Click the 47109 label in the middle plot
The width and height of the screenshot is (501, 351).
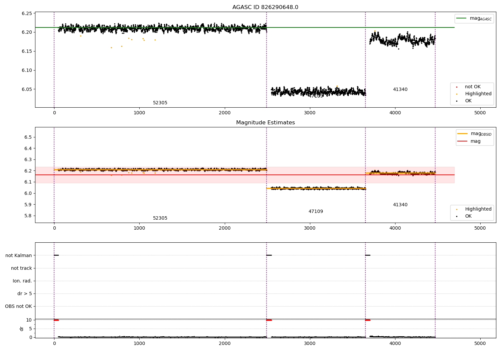[x=316, y=212]
